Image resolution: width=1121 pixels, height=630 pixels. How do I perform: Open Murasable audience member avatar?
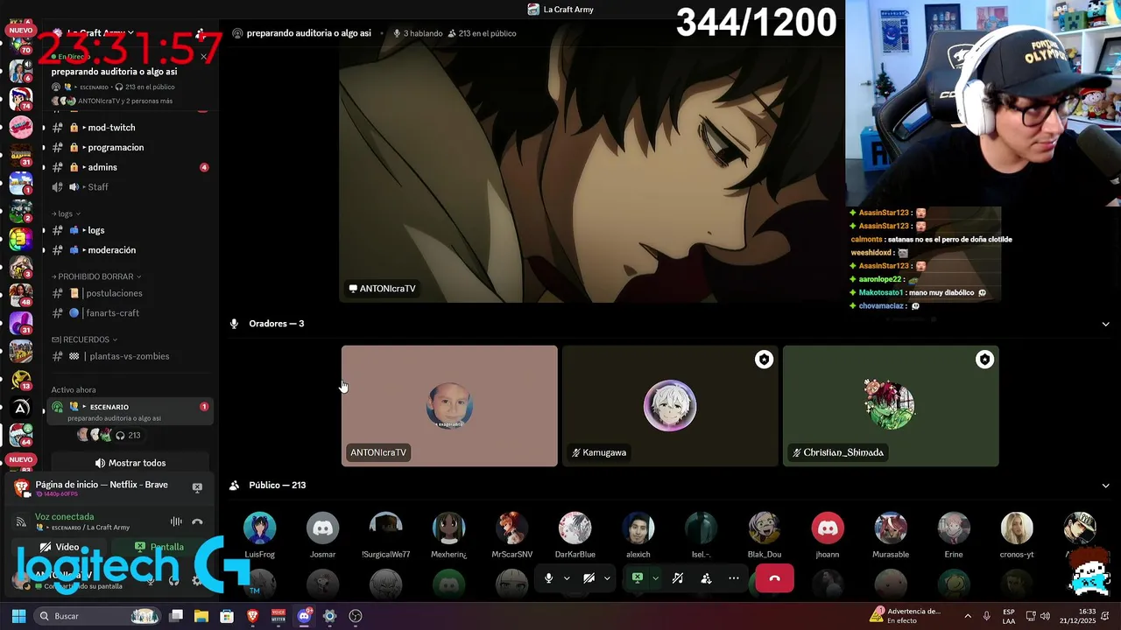[891, 528]
